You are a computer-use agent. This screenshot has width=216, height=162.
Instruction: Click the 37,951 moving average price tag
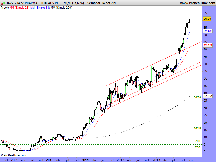tap(208, 96)
